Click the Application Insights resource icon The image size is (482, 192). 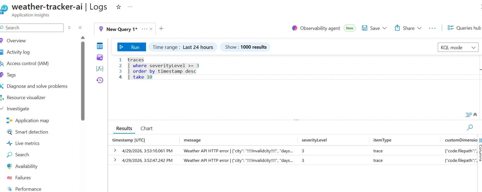pyautogui.click(x=4, y=9)
